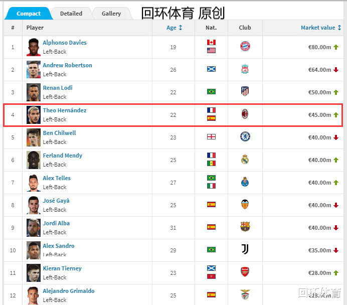This screenshot has height=305, width=347.
Task: Click Ferland Mendy's portrait thumbnail
Action: click(x=34, y=160)
